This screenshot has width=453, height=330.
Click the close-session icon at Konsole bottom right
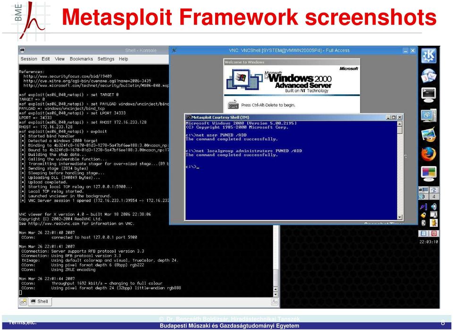275,302
